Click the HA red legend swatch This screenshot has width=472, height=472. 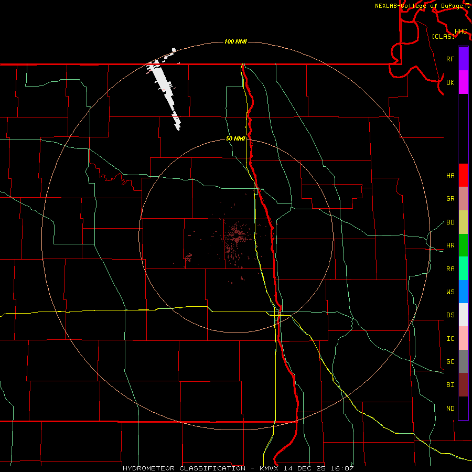tap(463, 175)
